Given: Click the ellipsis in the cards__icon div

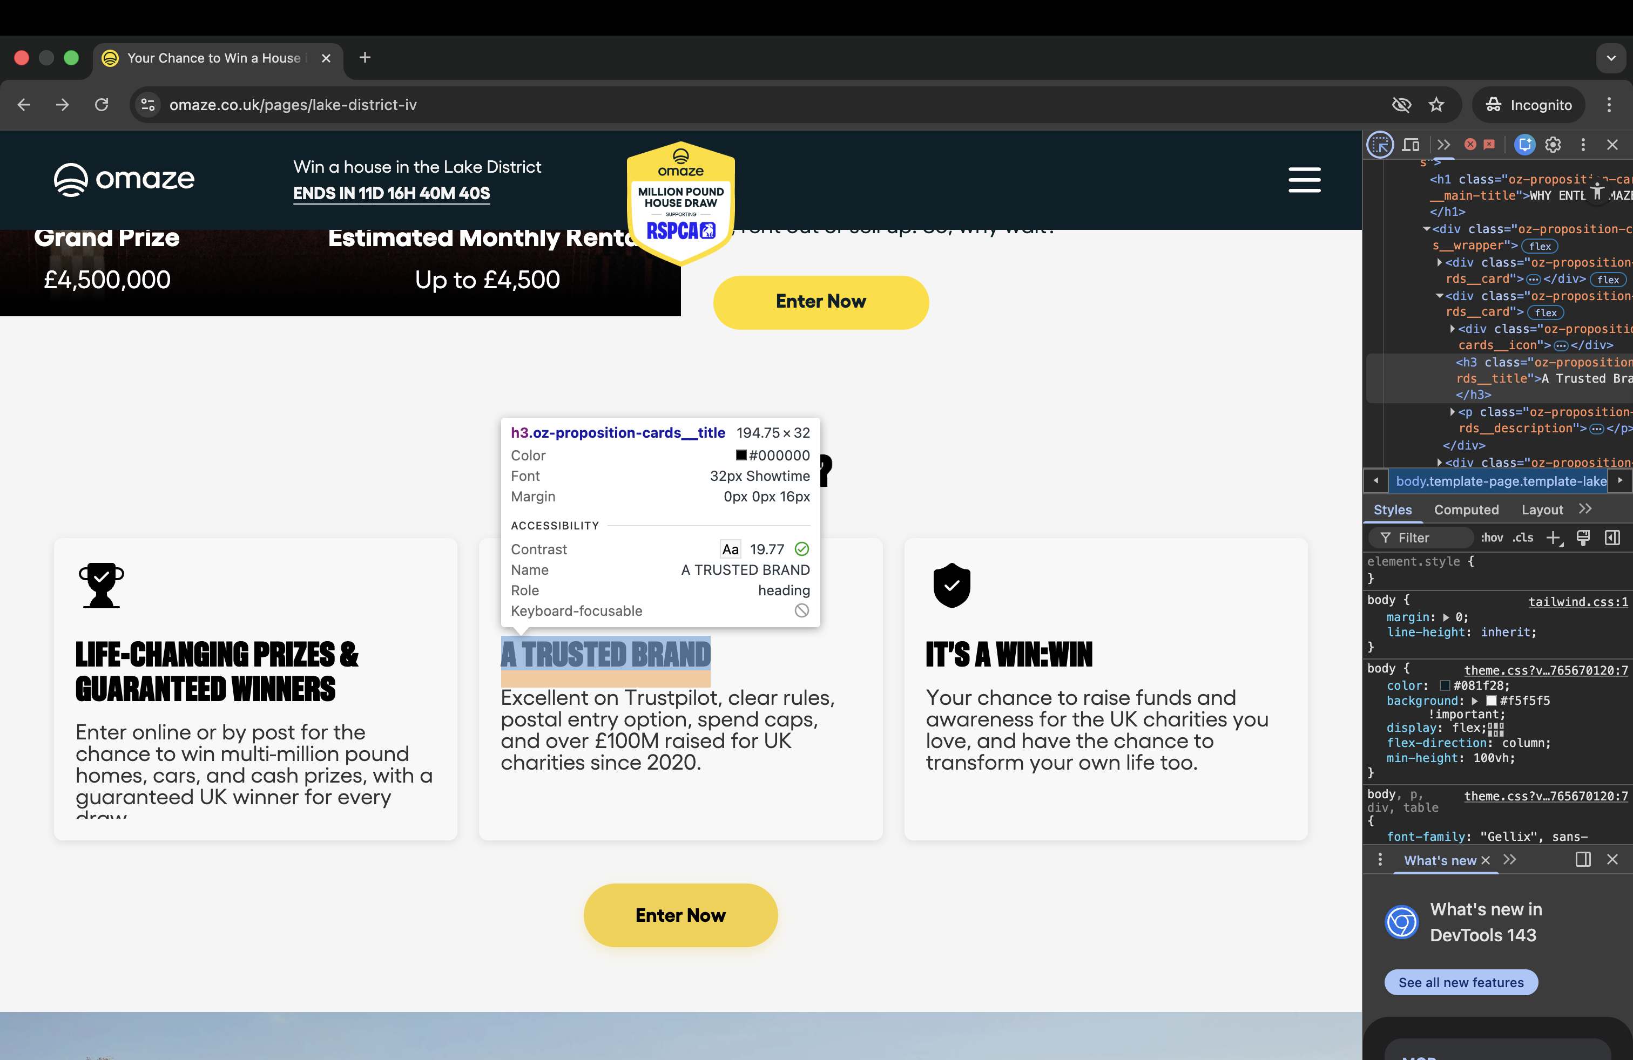Looking at the screenshot, I should coord(1560,345).
